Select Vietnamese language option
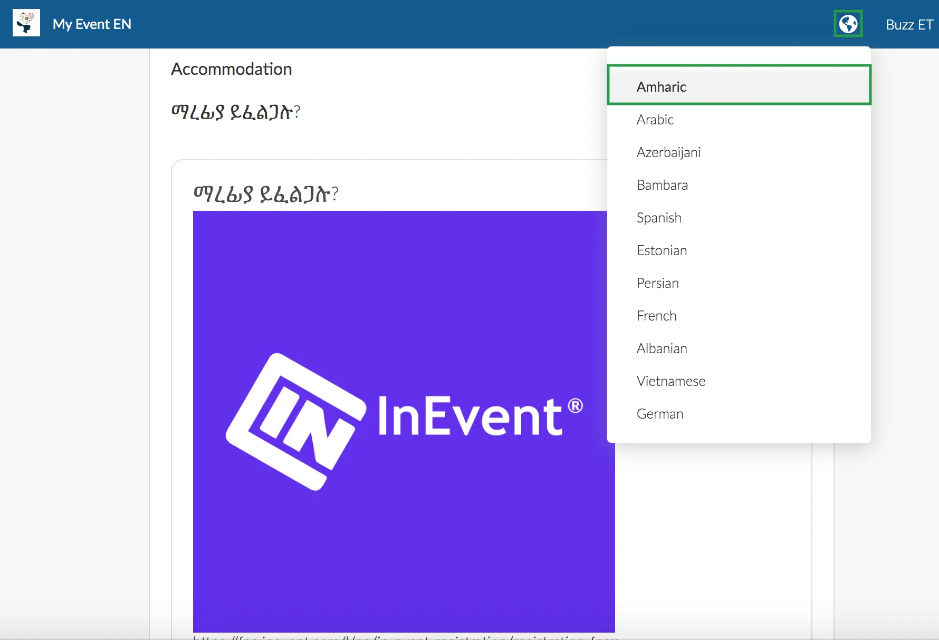Screen dimensions: 939x640 click(739, 381)
